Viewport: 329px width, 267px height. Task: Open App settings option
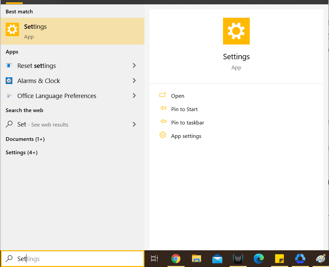186,136
